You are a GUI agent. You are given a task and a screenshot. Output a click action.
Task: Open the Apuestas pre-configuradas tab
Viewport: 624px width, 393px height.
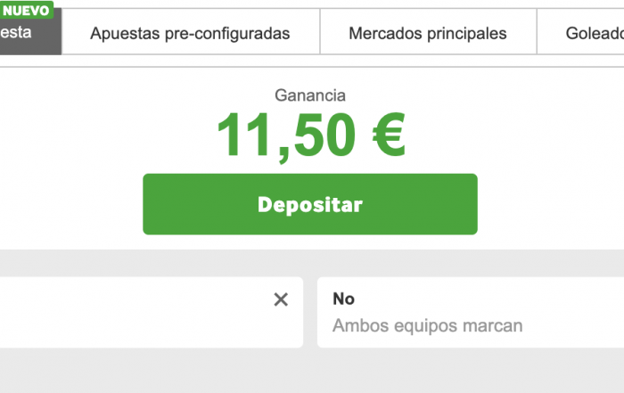tap(190, 34)
